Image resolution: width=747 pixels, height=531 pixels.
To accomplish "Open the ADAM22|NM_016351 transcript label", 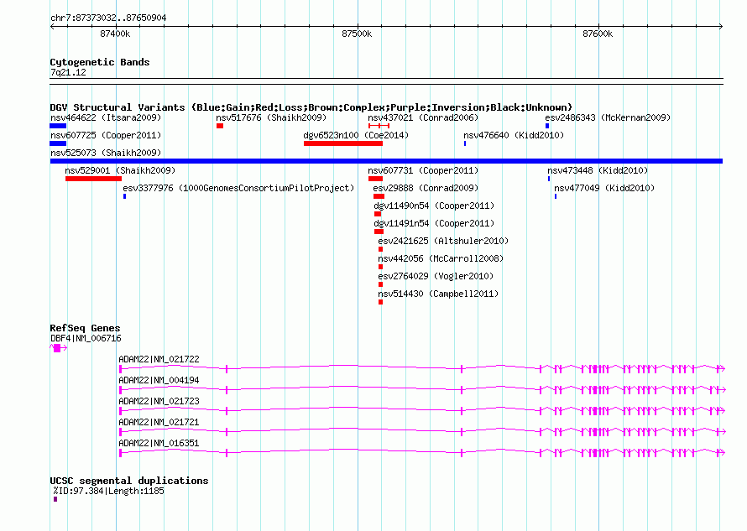I will [159, 444].
